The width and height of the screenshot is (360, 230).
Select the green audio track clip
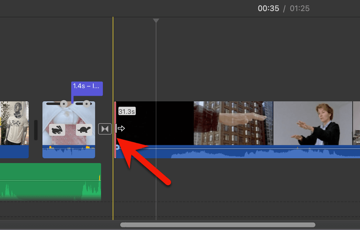(51, 182)
